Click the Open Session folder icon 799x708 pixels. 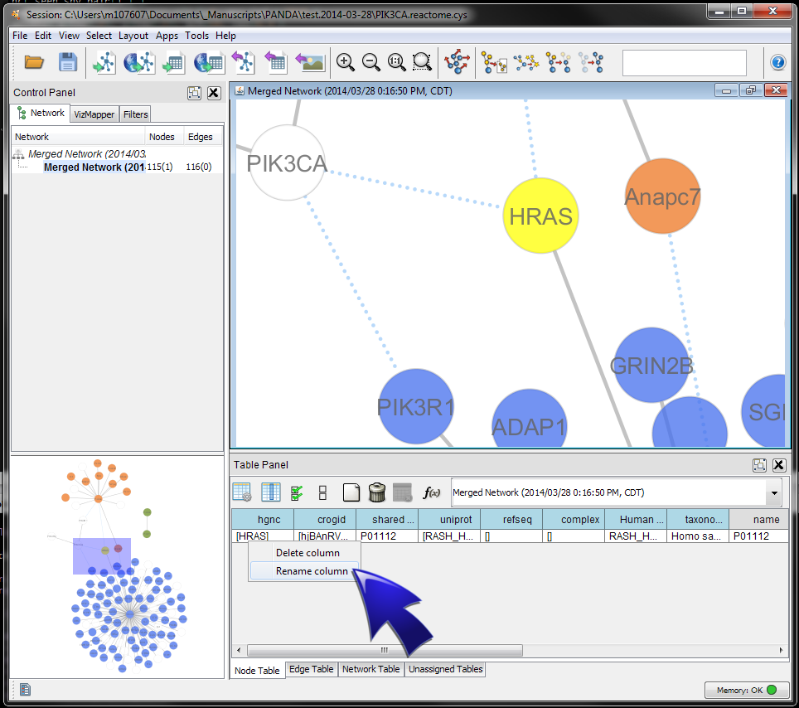click(34, 62)
